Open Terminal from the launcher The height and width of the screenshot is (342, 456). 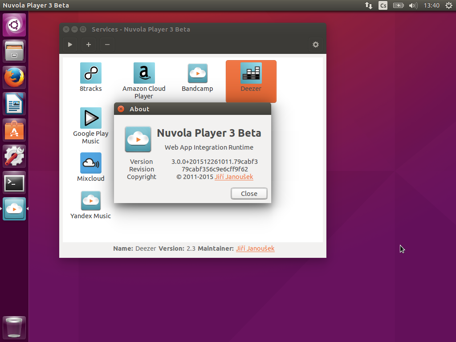[14, 183]
